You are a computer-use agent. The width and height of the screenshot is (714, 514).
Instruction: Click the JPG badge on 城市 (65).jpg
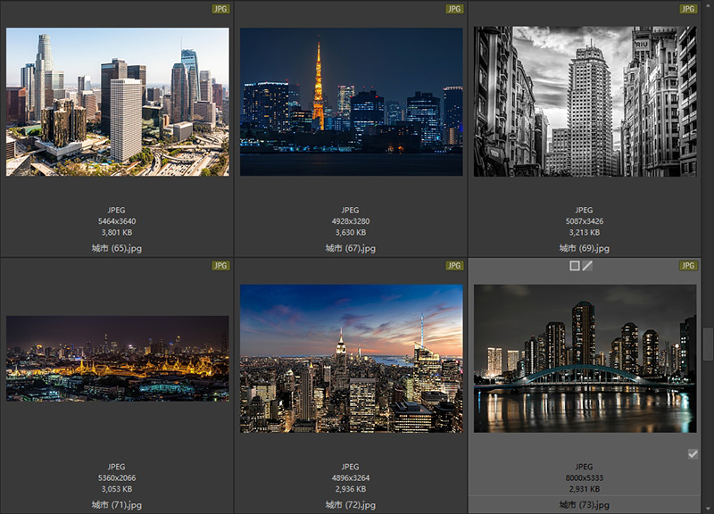tap(221, 9)
